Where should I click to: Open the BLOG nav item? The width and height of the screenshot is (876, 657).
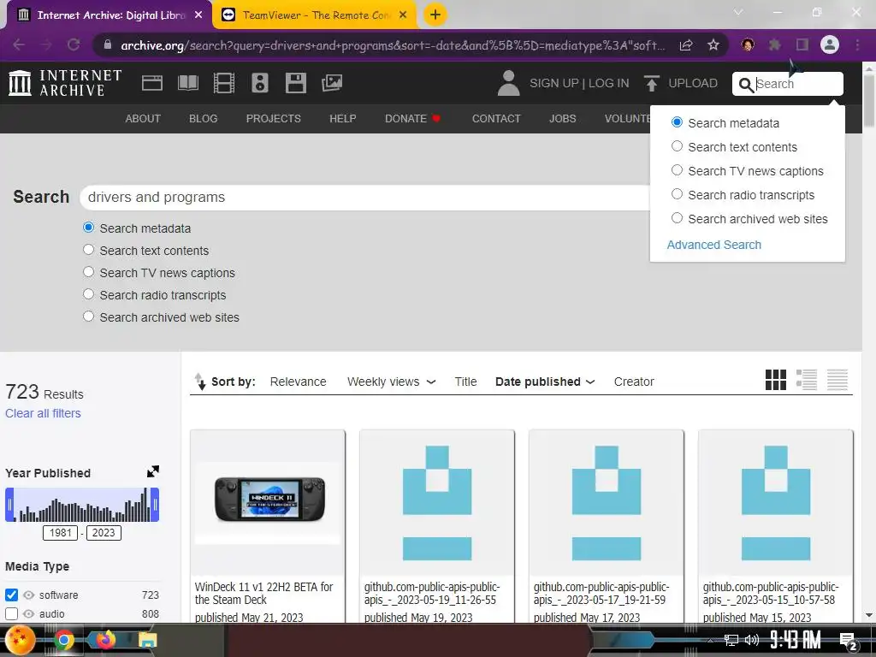point(203,118)
